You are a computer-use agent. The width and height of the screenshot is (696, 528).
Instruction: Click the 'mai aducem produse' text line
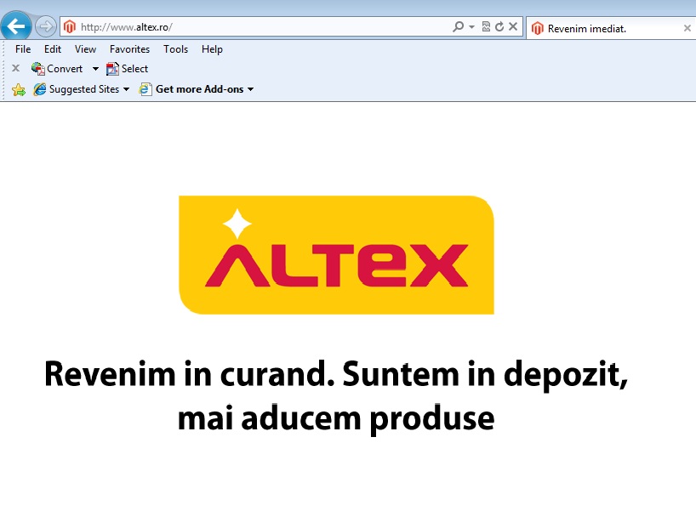click(336, 418)
